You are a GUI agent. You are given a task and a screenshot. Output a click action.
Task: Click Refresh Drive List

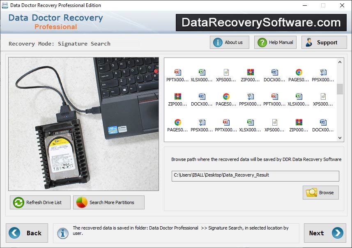(x=40, y=202)
